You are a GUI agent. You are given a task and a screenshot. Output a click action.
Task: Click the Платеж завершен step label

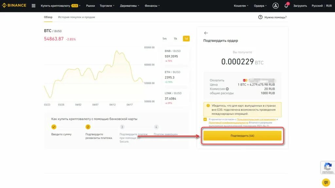[166, 134]
